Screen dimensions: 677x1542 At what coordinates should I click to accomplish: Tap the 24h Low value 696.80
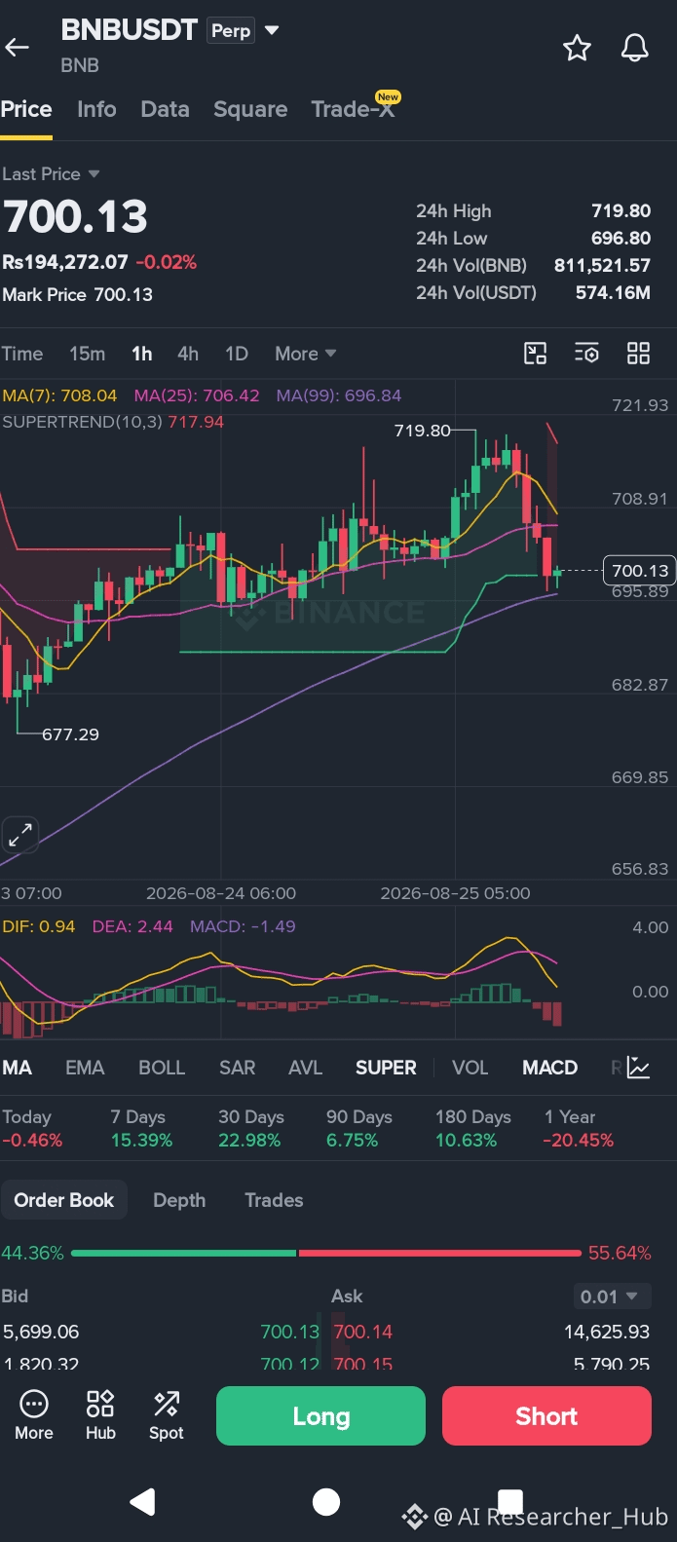621,238
